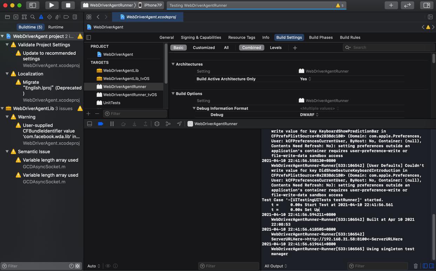The image size is (436, 271).
Task: Select the Buildtime (5) tab
Action: tap(31, 27)
